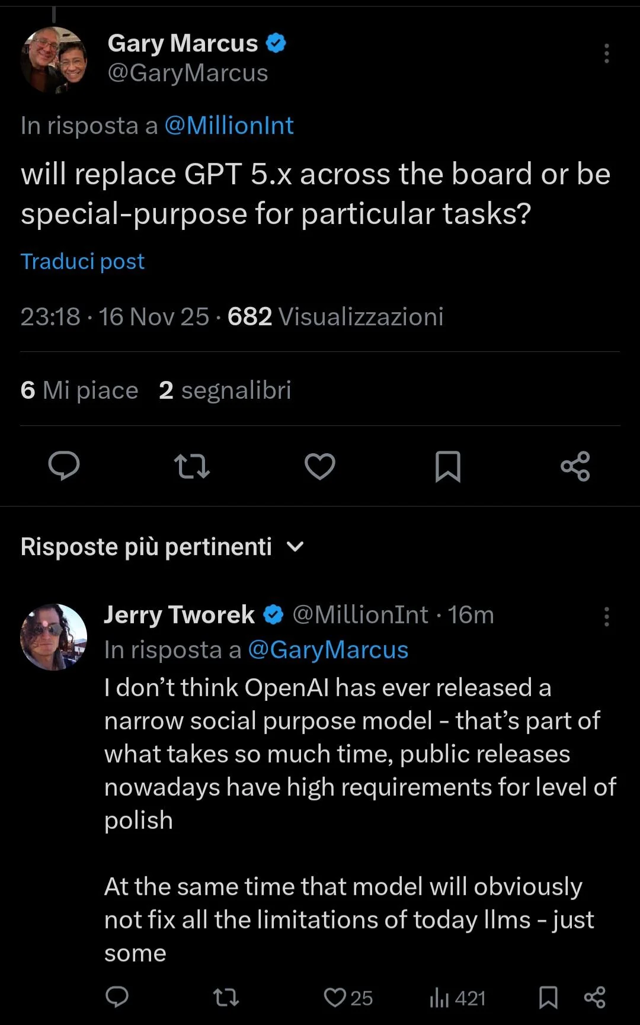
Task: Open Jerry Tworek's profile picture
Action: 54,637
